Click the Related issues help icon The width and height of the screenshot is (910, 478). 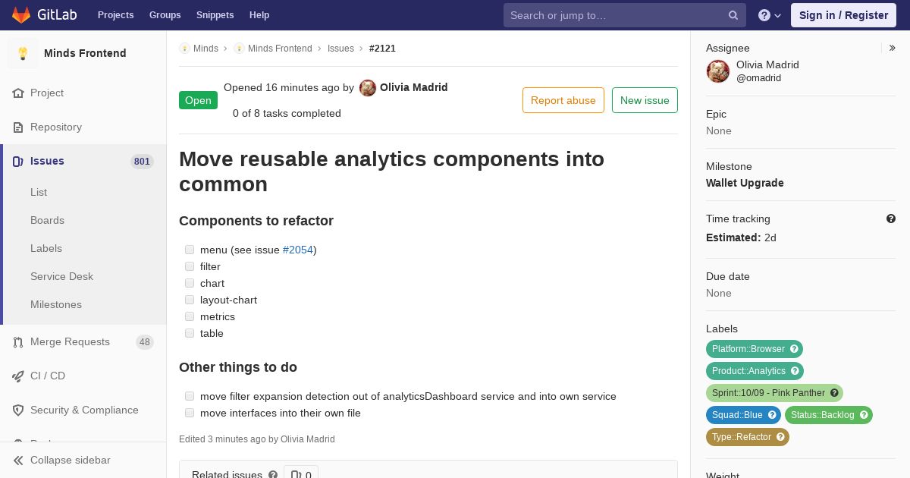pyautogui.click(x=273, y=475)
